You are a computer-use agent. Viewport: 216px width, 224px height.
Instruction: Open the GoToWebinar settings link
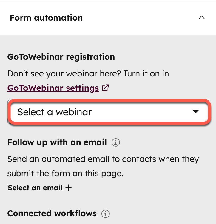point(53,88)
